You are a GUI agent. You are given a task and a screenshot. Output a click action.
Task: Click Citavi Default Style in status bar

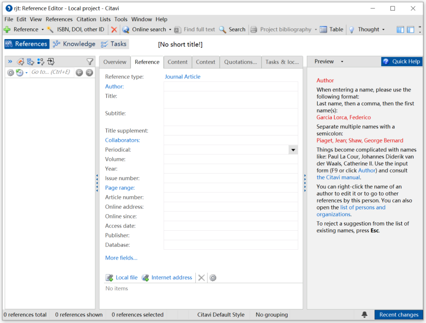click(x=220, y=315)
